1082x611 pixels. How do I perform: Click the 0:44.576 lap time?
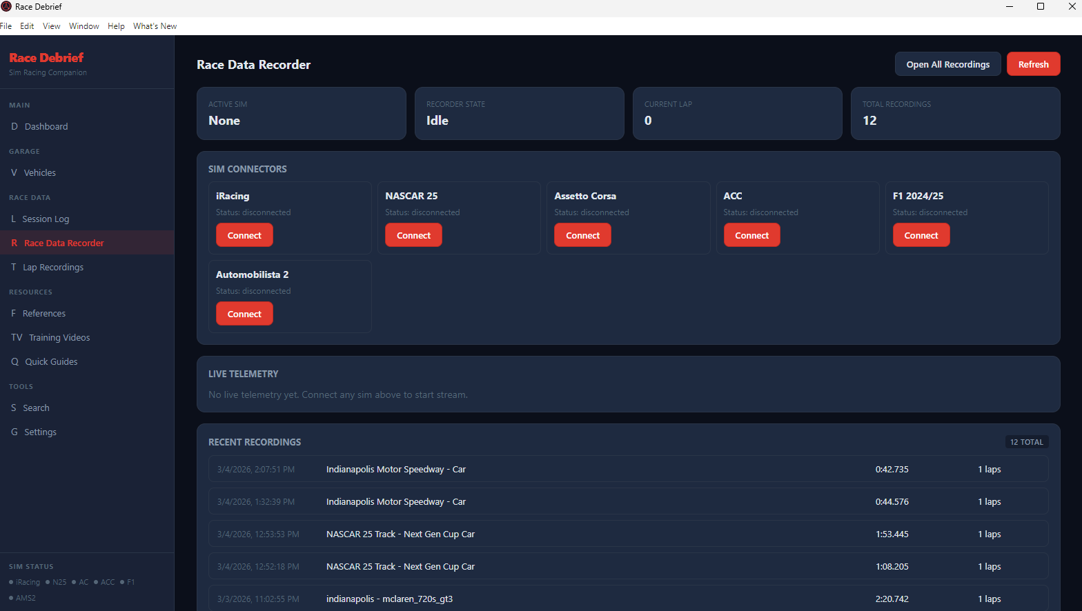coord(892,501)
